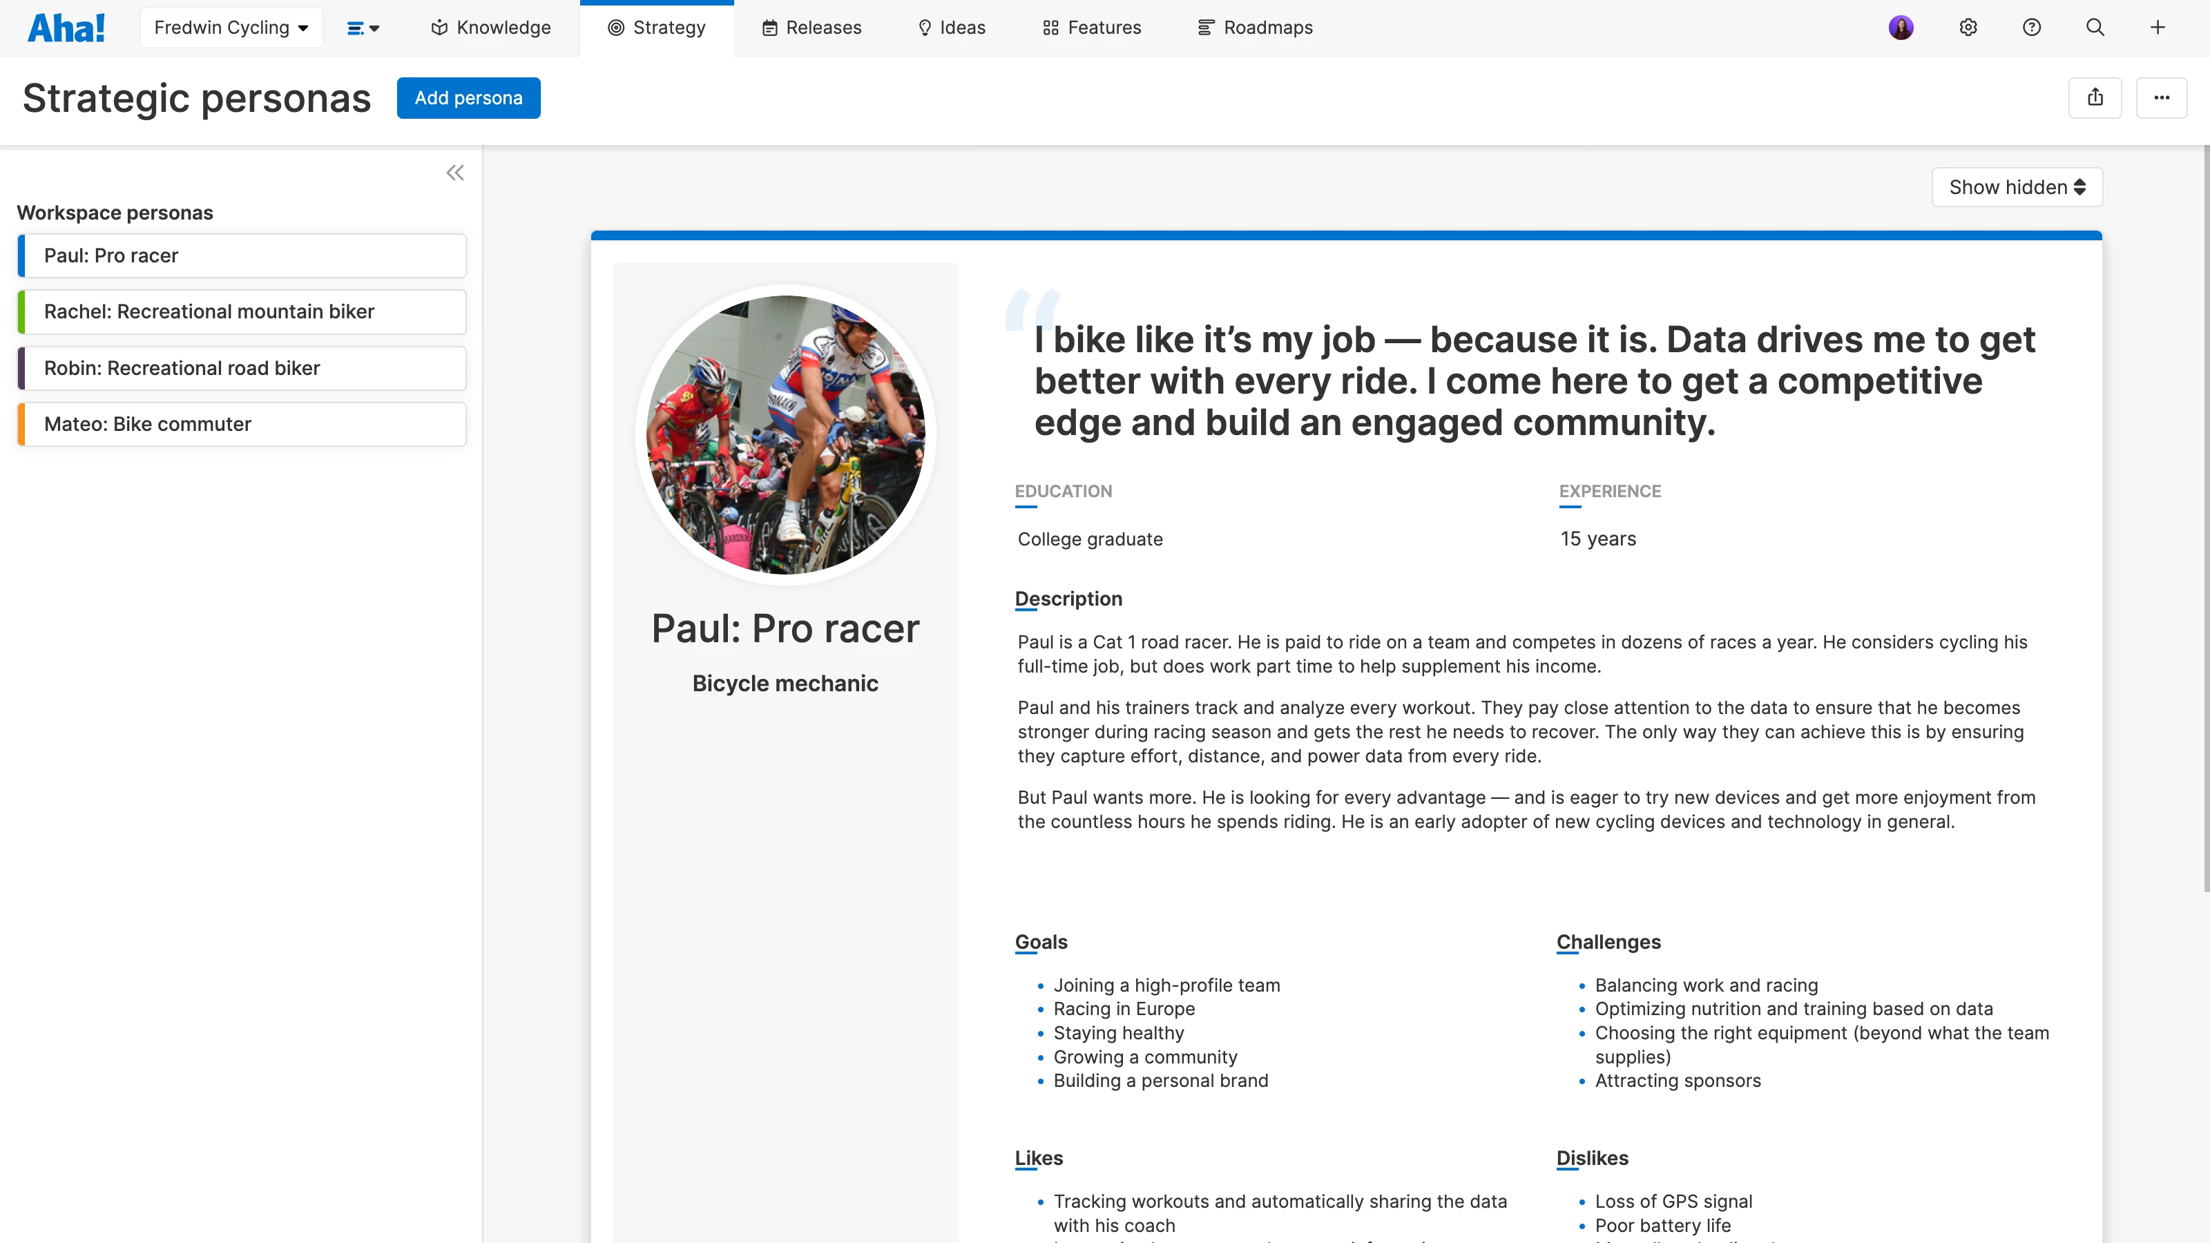Open the Roadmaps tab

[x=1254, y=28]
